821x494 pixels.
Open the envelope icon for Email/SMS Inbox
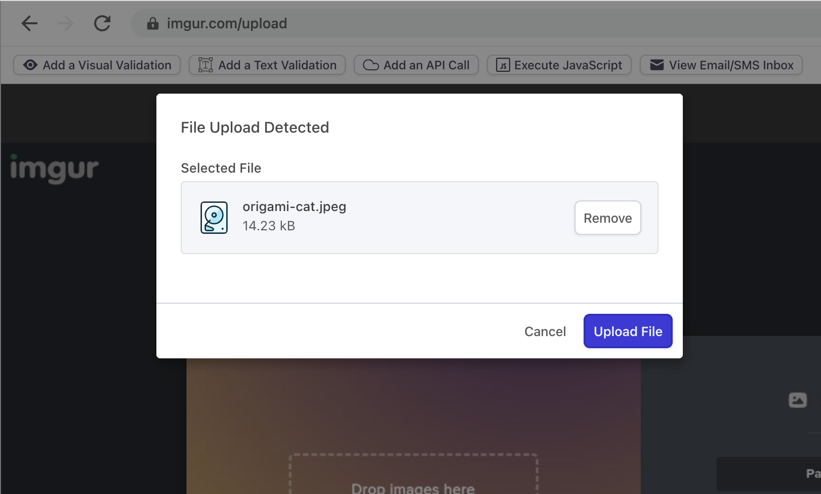(656, 65)
